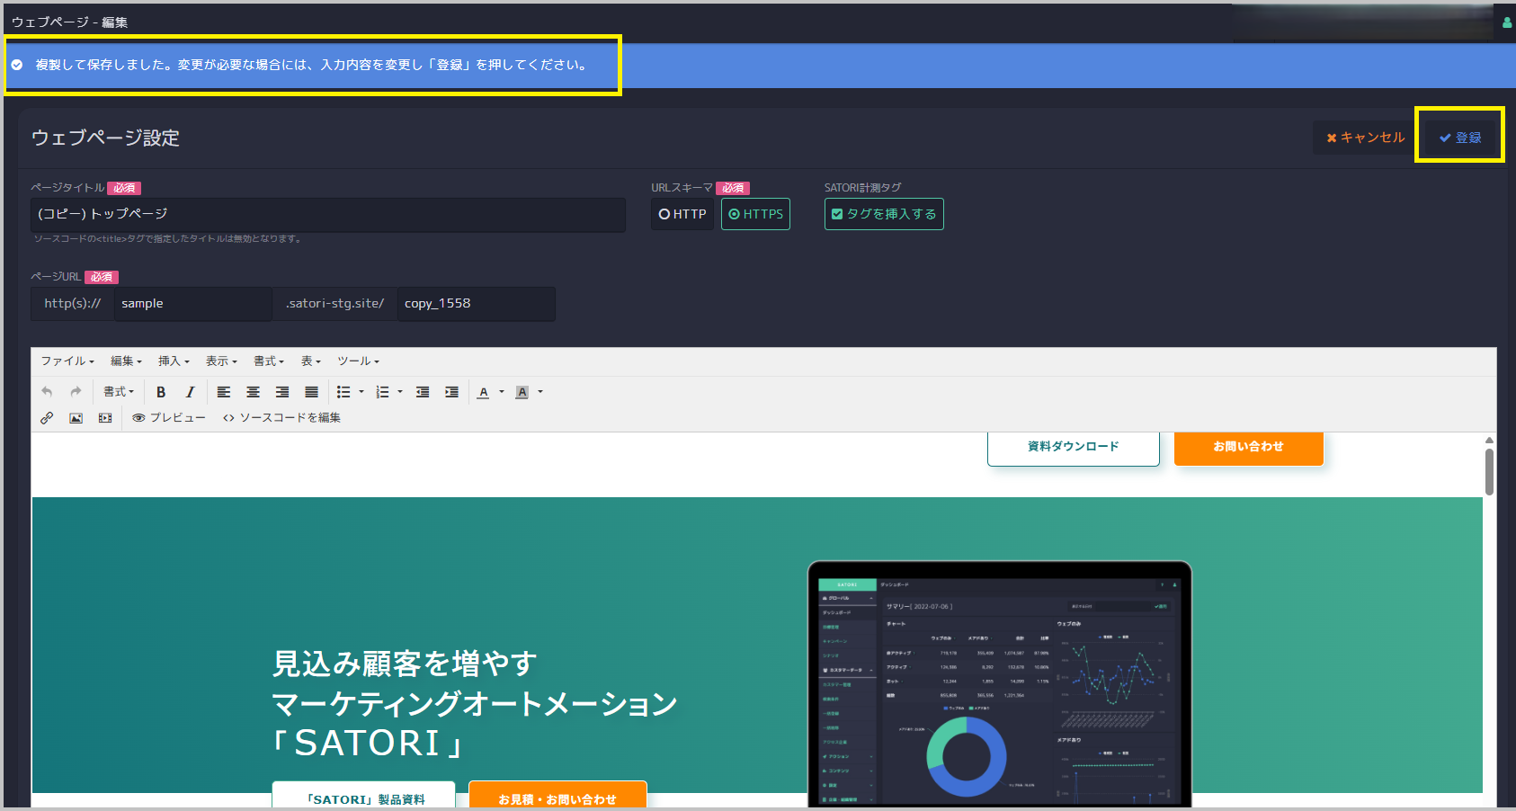
Task: Open the 表 table menu
Action: pos(311,361)
